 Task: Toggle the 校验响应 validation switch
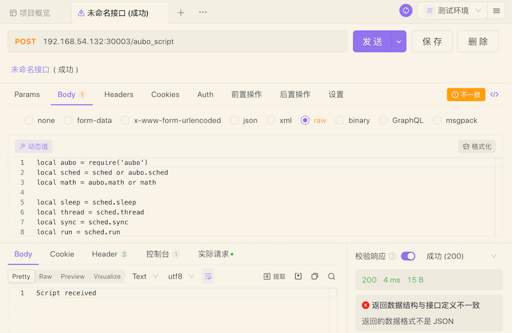click(408, 256)
